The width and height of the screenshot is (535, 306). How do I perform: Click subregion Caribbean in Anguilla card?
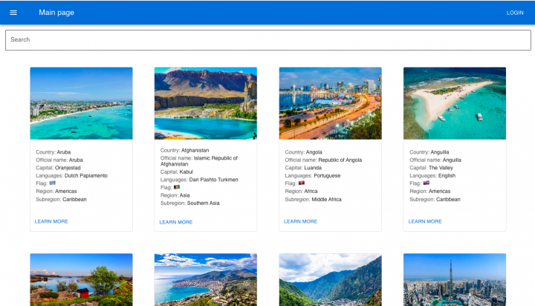pos(448,200)
